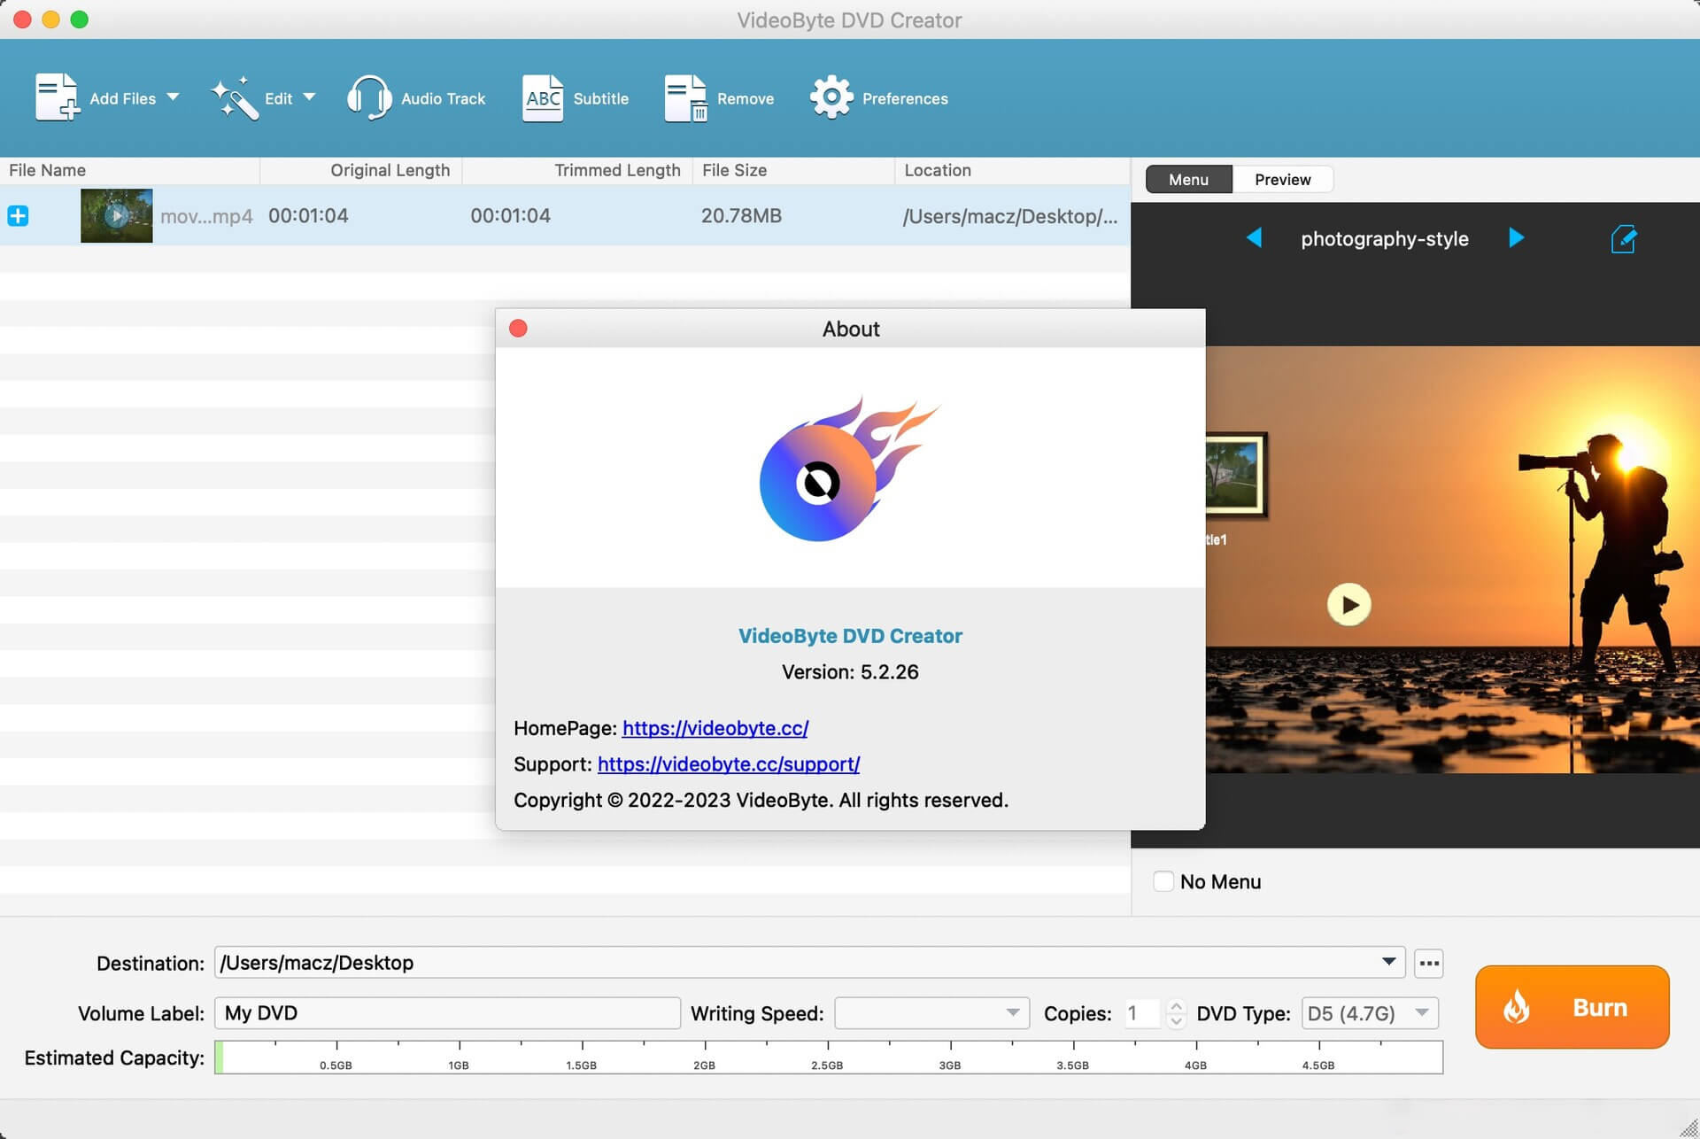Viewport: 1700px width, 1139px height.
Task: Play the menu preview video
Action: (1348, 604)
